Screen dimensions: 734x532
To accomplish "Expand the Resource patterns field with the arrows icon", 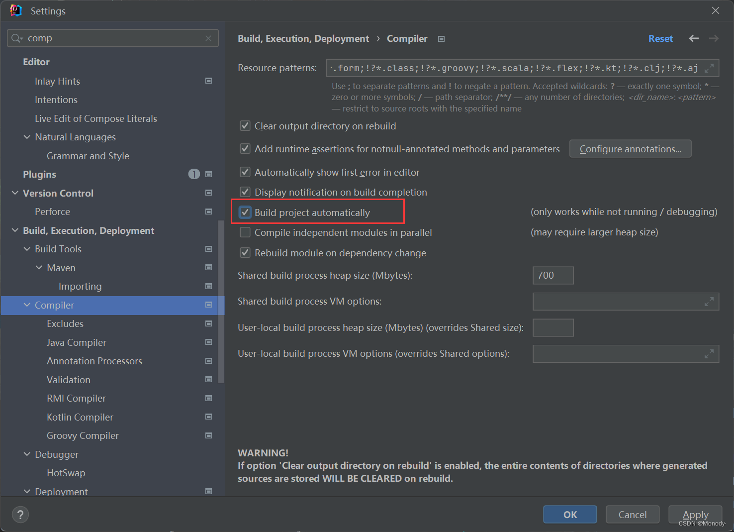I will tap(709, 68).
